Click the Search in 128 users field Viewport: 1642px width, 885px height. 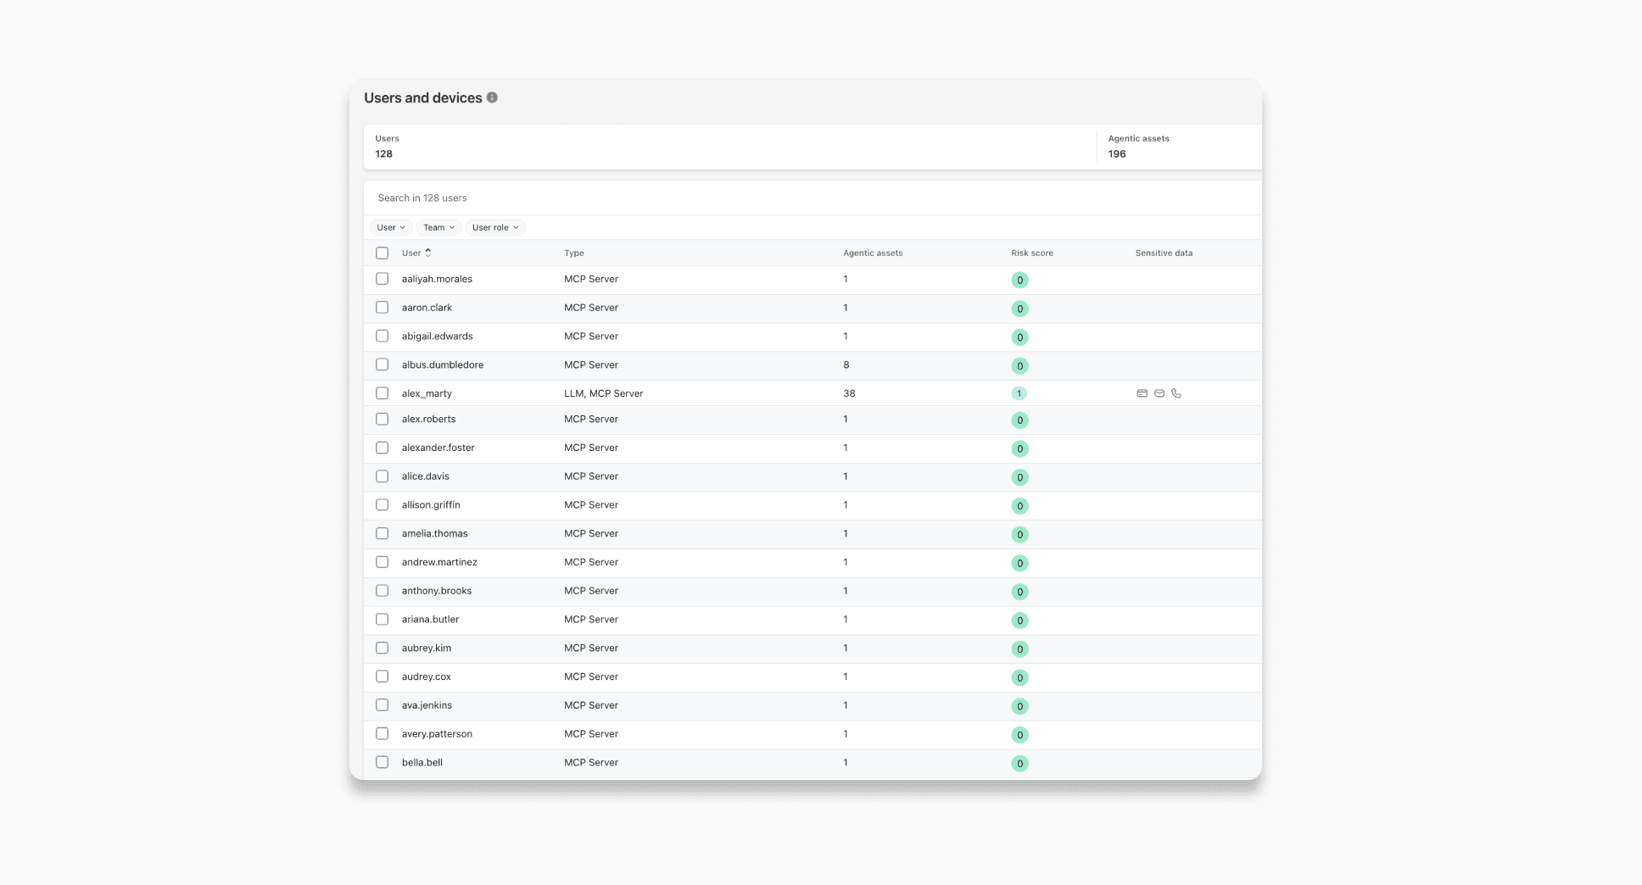(x=813, y=198)
